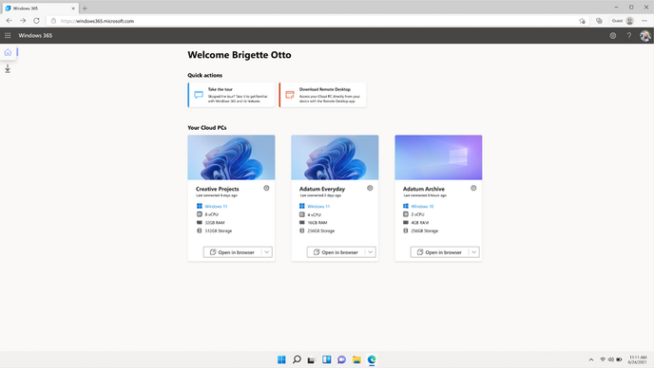Open Creative Projects in browser
The width and height of the screenshot is (654, 368).
(232, 252)
